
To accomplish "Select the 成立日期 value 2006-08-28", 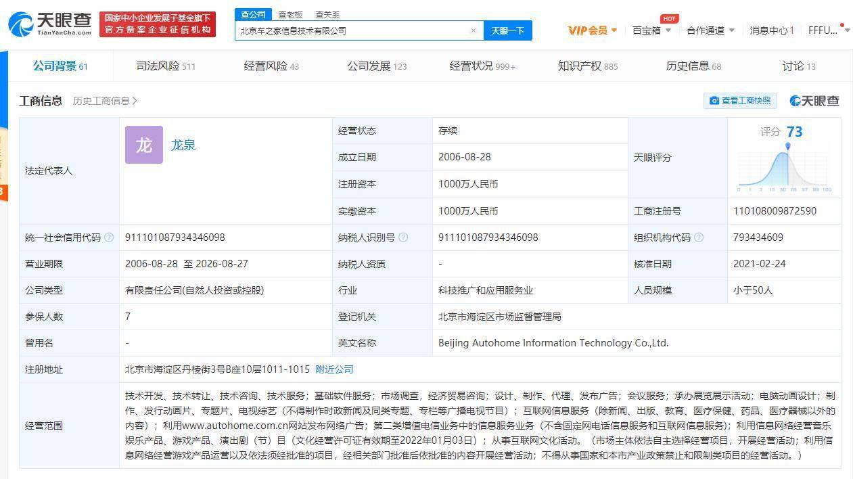I will tap(465, 157).
